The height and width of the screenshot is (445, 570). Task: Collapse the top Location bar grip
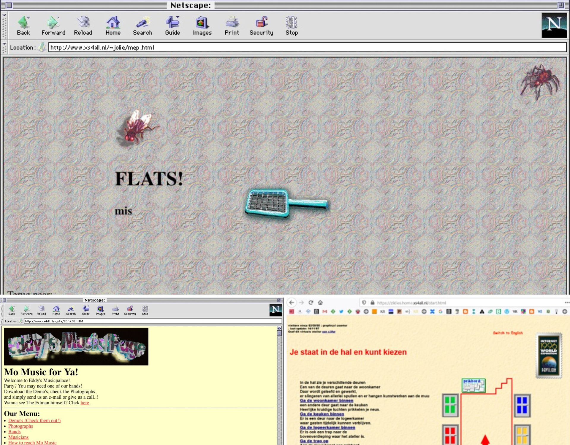tap(4, 44)
